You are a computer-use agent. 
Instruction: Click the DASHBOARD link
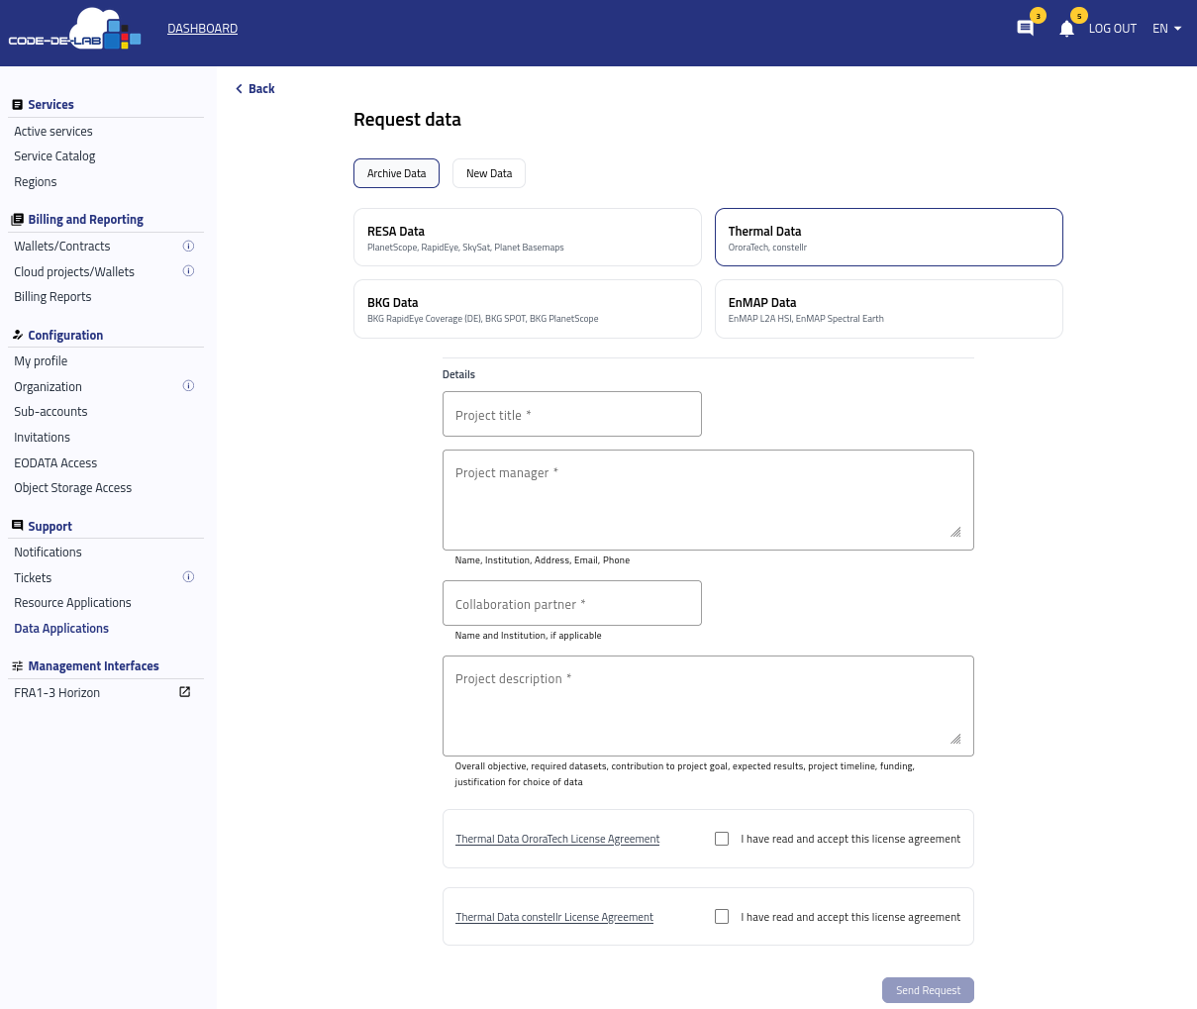(202, 29)
